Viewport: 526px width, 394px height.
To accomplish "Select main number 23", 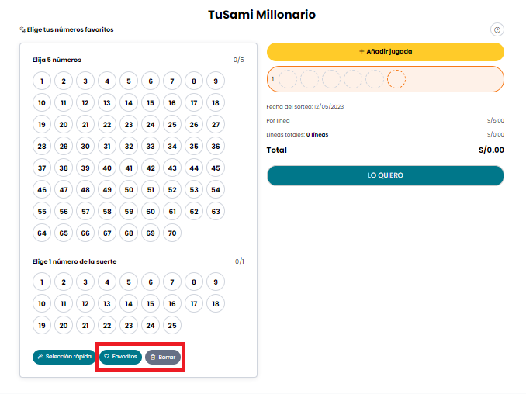I will 129,125.
